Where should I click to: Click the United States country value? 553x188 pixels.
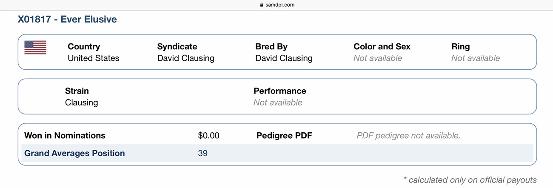(94, 58)
